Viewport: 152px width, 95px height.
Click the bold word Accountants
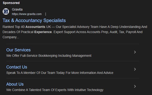point(35,27)
